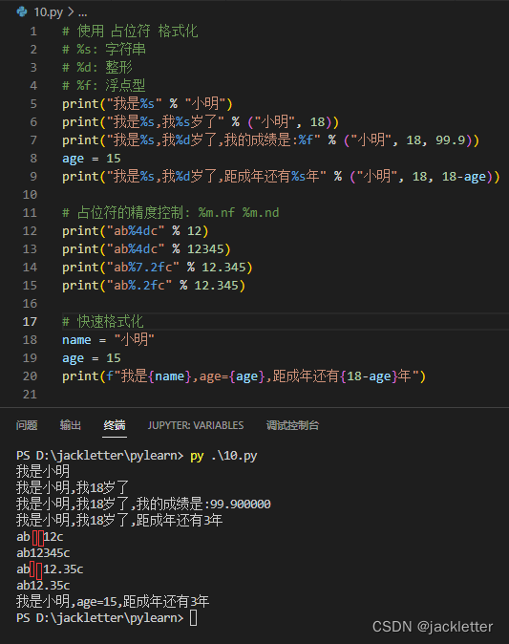Click terminal output '我是小明,我18岁了,距成年还有3年'
Image resolution: width=509 pixels, height=644 pixels.
tap(119, 521)
